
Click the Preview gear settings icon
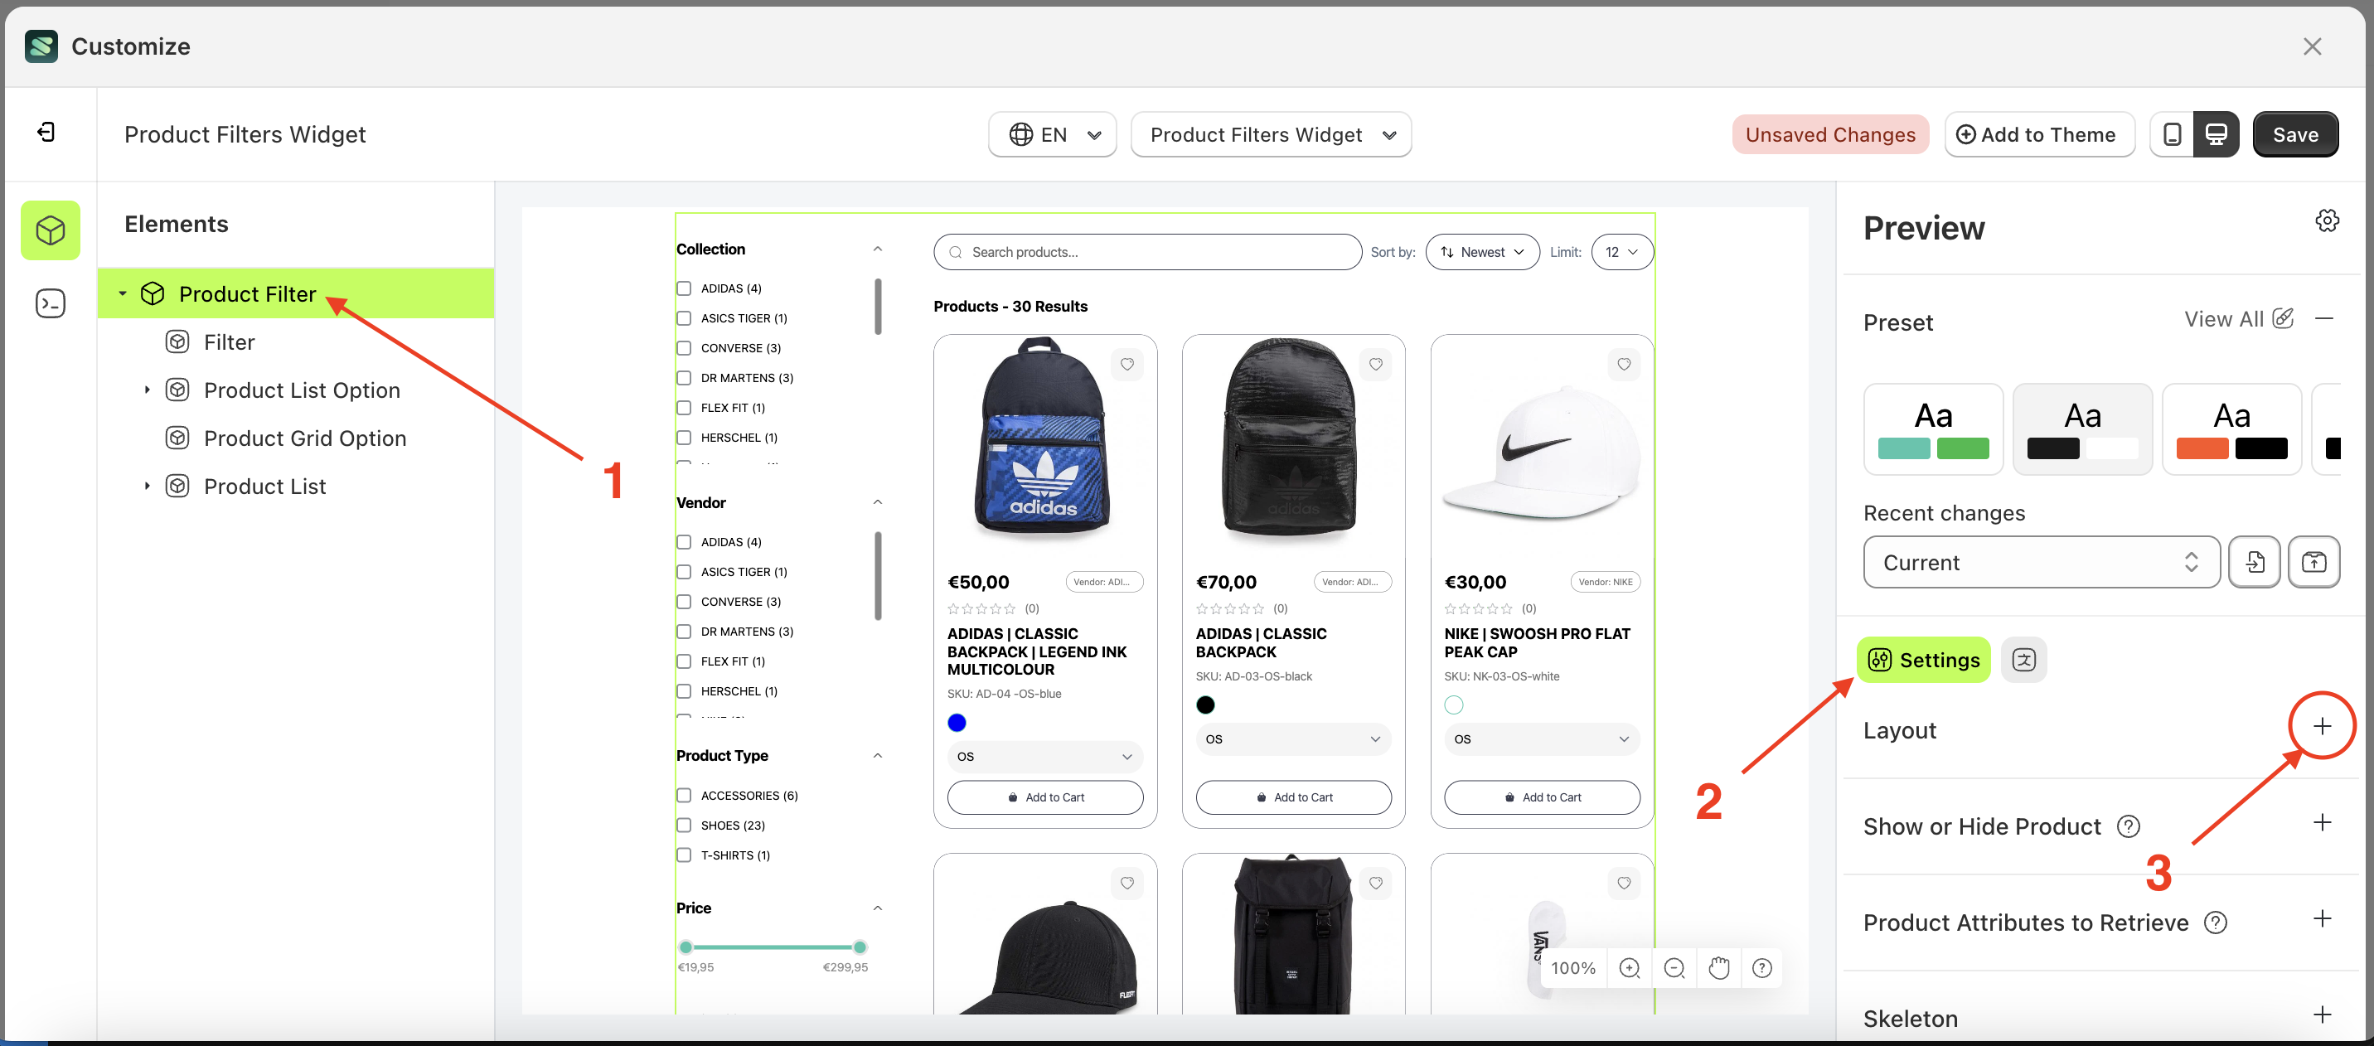[x=2326, y=221]
